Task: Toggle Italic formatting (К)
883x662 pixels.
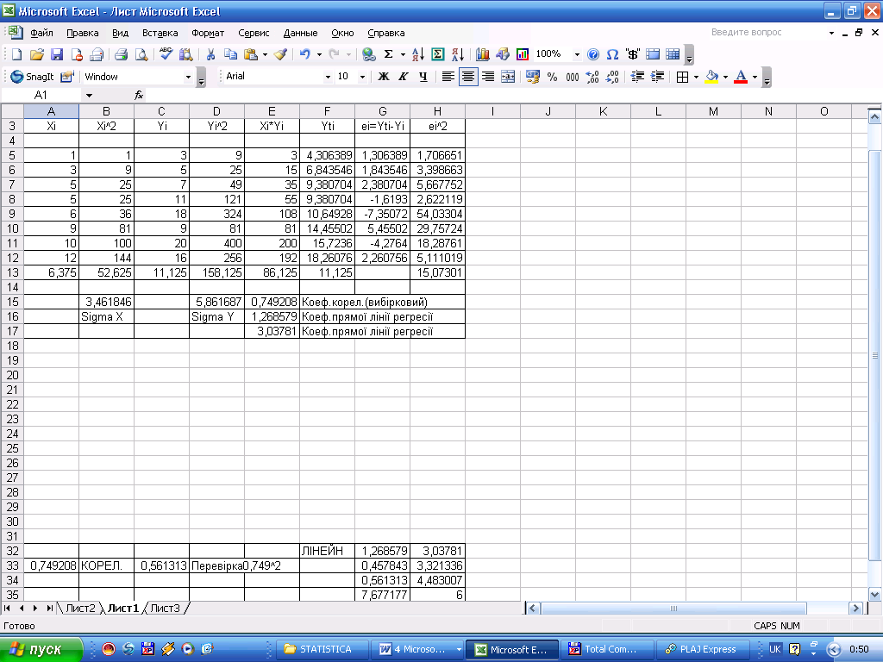Action: pos(404,77)
